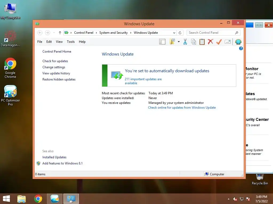Click Control Panel taskbar button
Viewport: 273px width, 204px height.
coord(71,199)
